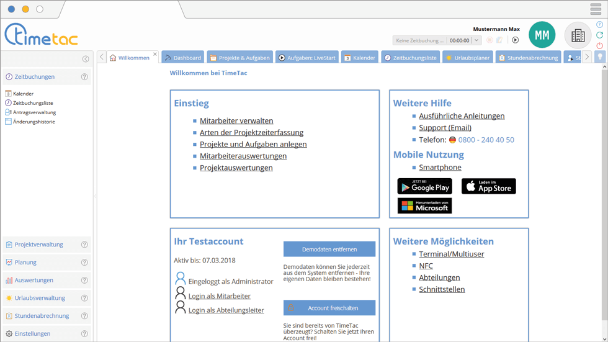Viewport: 608px width, 342px height.
Task: Click the lightbulb tips icon
Action: pyautogui.click(x=600, y=57)
